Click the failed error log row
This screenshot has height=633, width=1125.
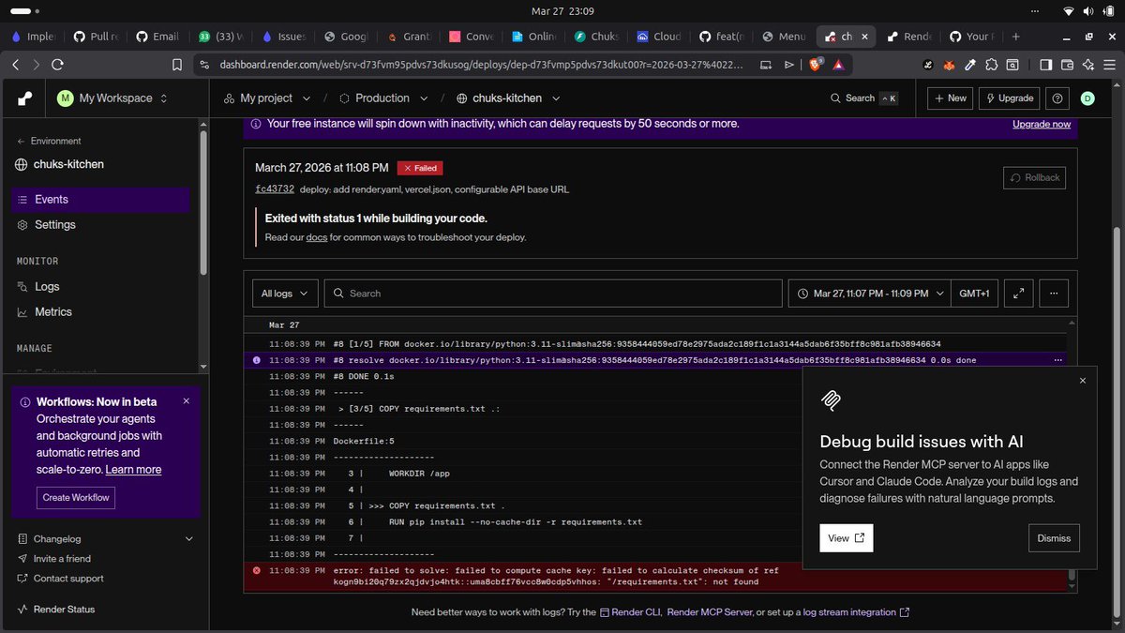(x=654, y=576)
